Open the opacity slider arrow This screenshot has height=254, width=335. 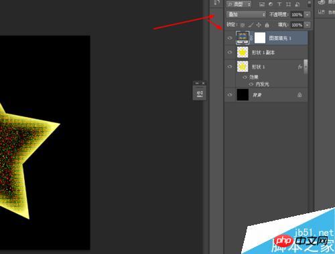[x=308, y=15]
